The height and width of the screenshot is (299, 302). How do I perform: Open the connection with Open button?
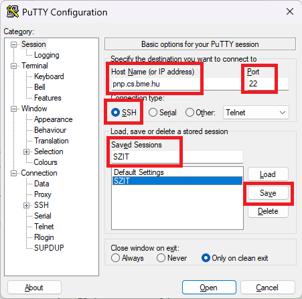(x=209, y=288)
